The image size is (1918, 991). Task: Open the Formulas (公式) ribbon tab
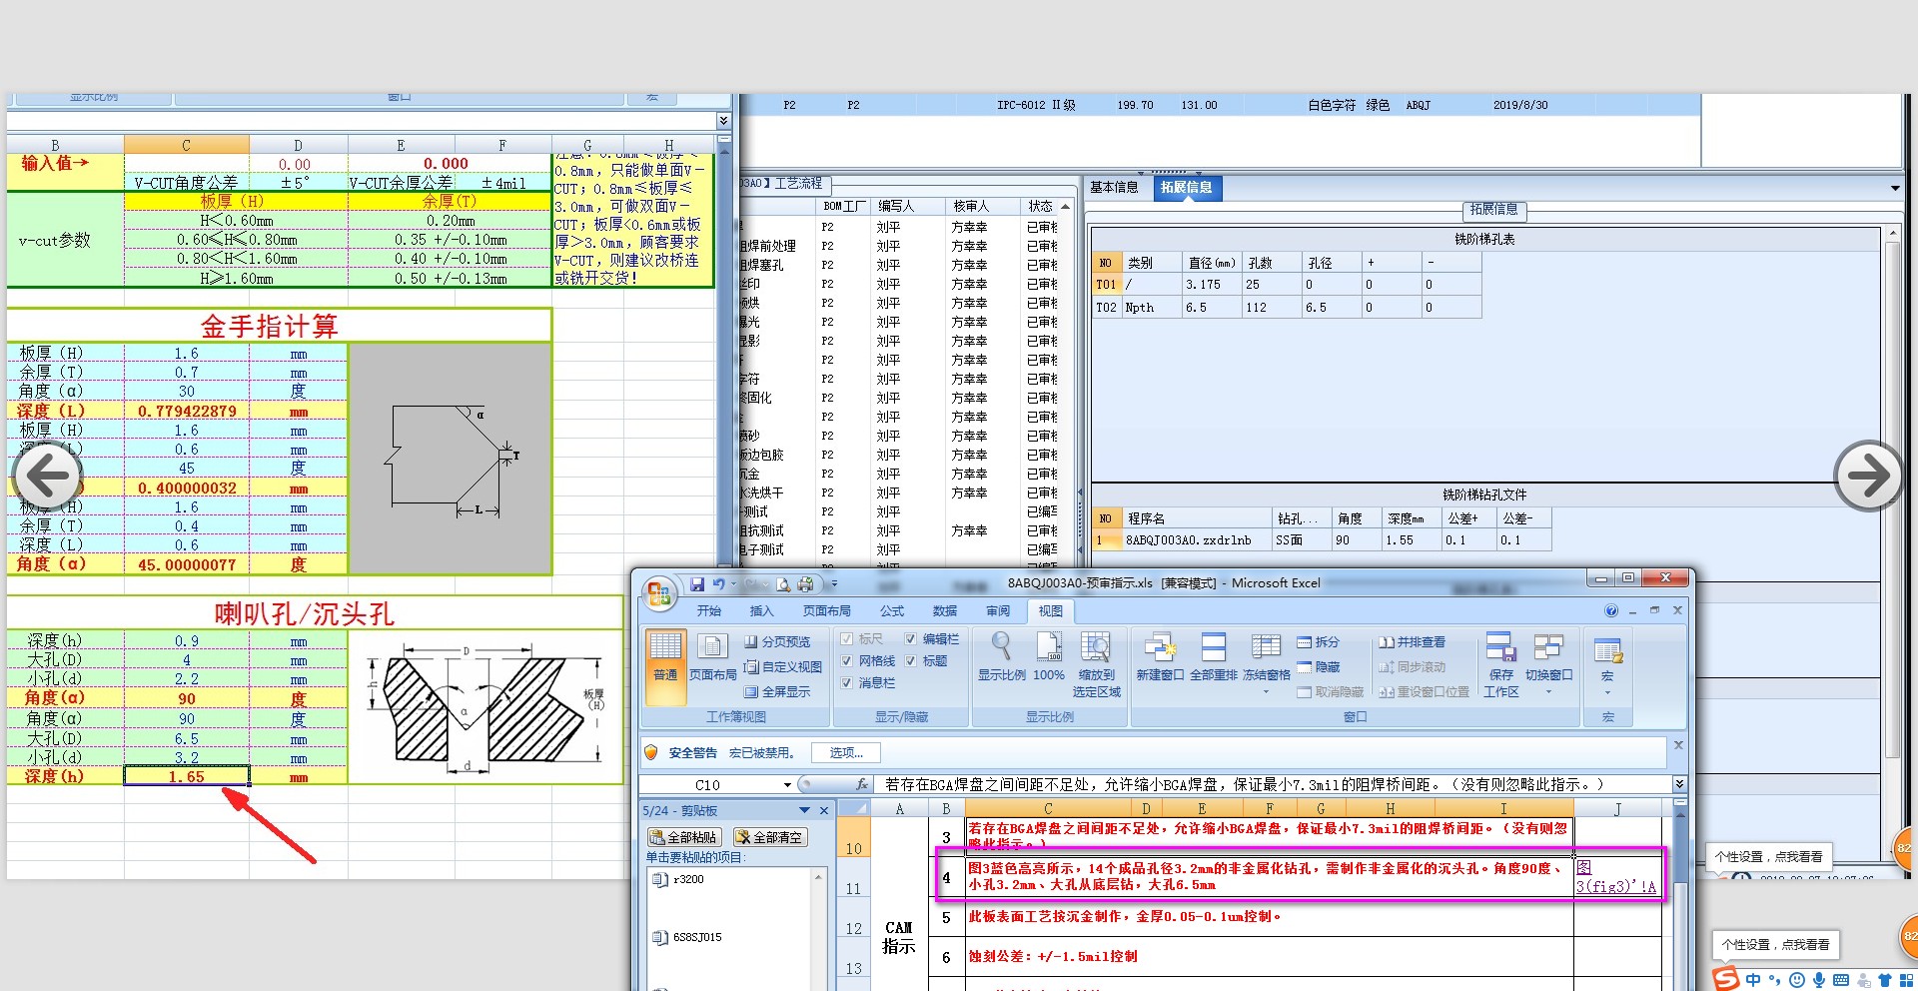(892, 610)
